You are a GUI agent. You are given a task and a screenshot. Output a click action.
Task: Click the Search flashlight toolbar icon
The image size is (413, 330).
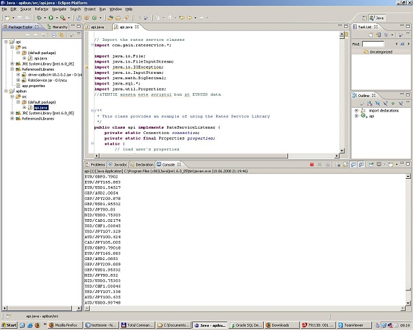[x=126, y=18]
